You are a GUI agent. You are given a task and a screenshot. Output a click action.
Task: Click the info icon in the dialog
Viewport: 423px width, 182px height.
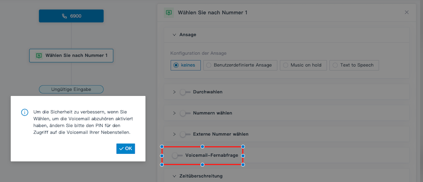(x=25, y=112)
